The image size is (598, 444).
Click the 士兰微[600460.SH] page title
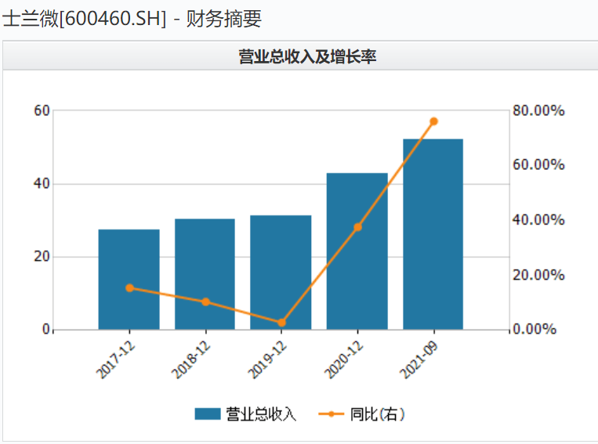pos(85,18)
